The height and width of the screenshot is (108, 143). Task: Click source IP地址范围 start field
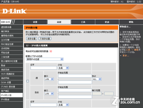[75, 76]
